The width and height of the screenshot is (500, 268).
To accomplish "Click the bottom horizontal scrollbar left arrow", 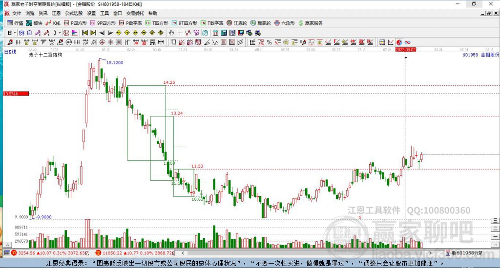I will point(183,253).
